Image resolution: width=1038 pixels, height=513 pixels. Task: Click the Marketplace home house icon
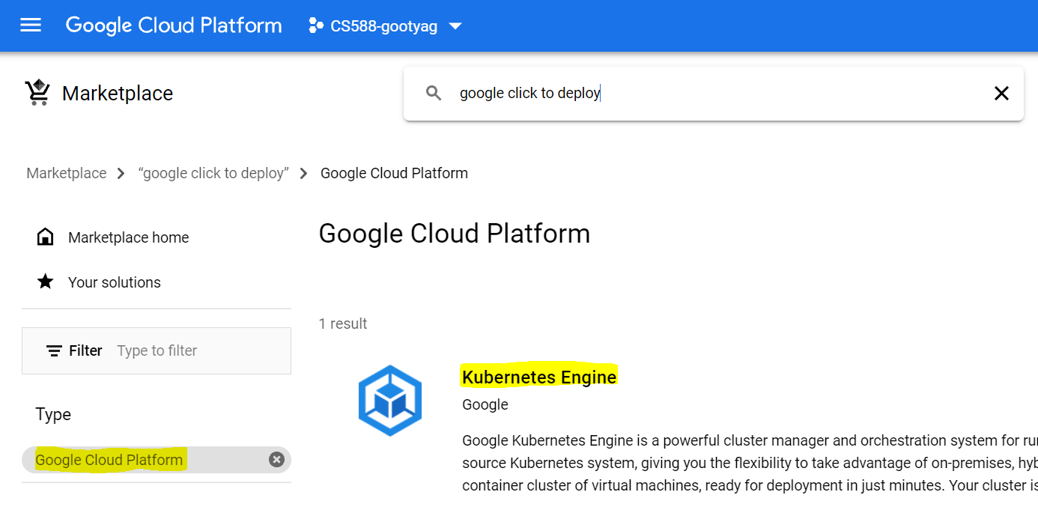(46, 237)
